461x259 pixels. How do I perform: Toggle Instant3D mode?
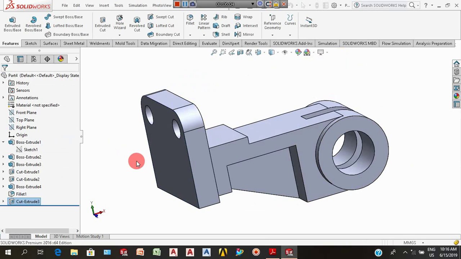(x=309, y=22)
